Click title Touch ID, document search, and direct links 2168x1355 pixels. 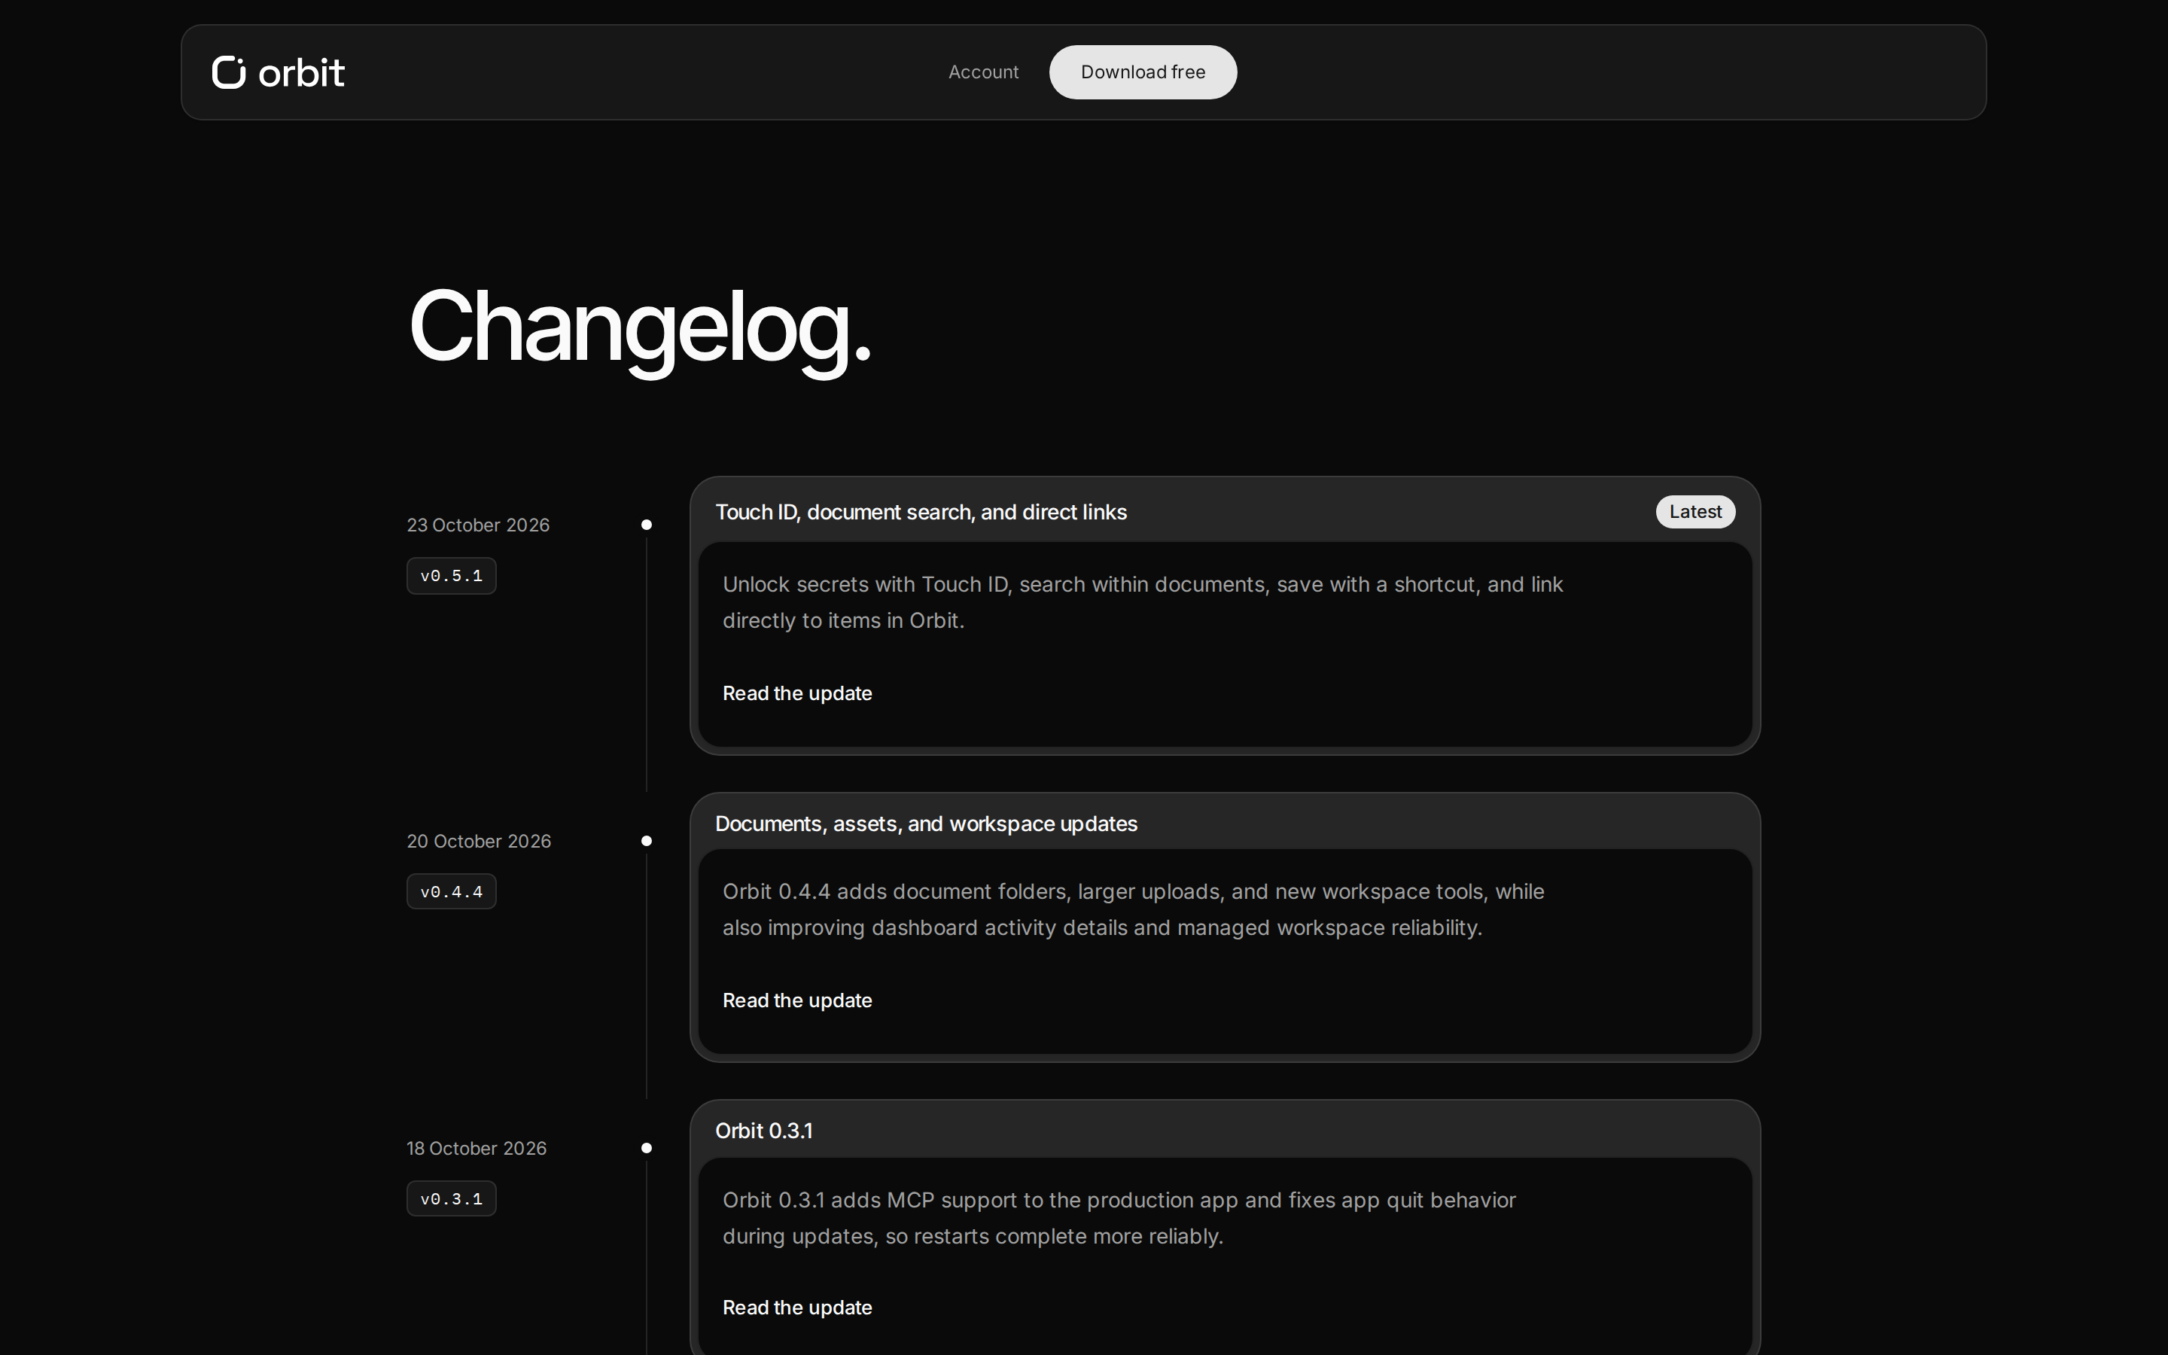pyautogui.click(x=920, y=513)
